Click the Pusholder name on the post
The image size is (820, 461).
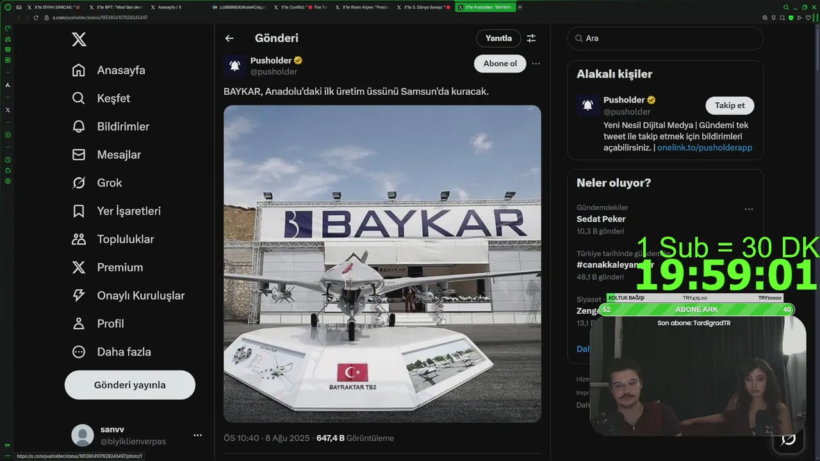coord(271,60)
